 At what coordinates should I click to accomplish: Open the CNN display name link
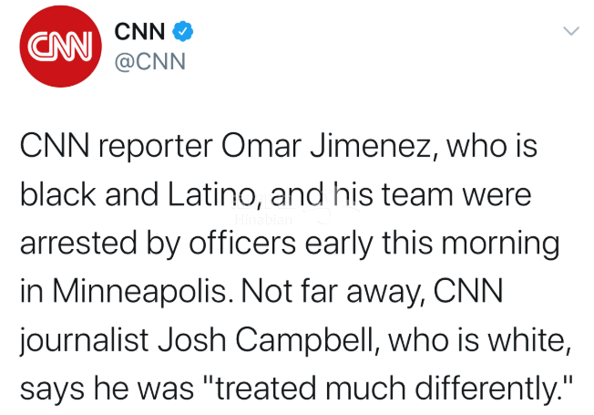[x=139, y=32]
